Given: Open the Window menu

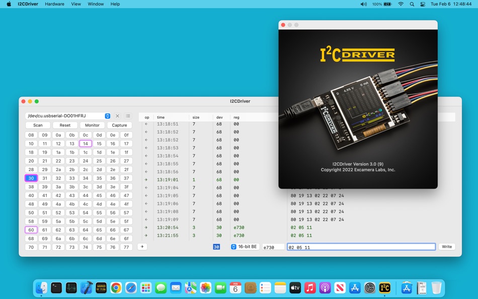Looking at the screenshot, I should 96,4.
